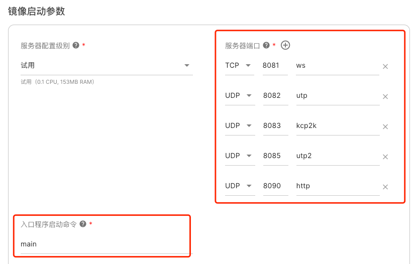Open UDP protocol dropdown for port 8082
This screenshot has height=264, width=418.
pyautogui.click(x=239, y=96)
